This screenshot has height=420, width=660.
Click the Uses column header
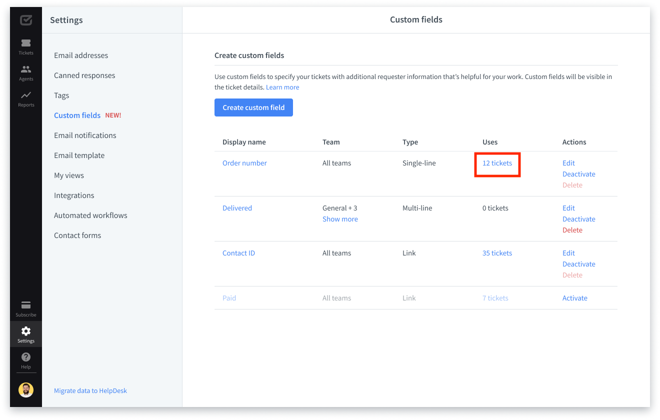(x=490, y=142)
